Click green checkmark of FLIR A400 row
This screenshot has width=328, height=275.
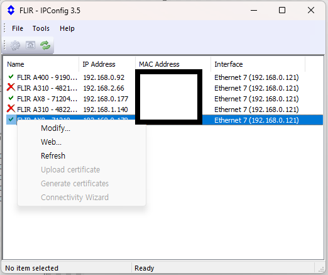pos(11,77)
